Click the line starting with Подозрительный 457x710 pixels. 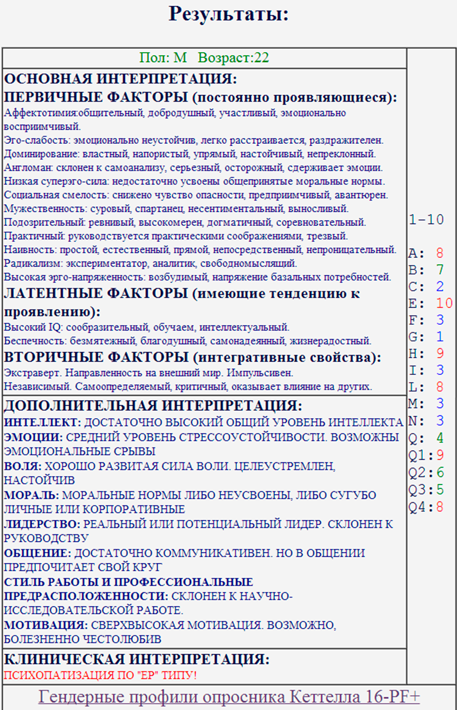point(185,222)
